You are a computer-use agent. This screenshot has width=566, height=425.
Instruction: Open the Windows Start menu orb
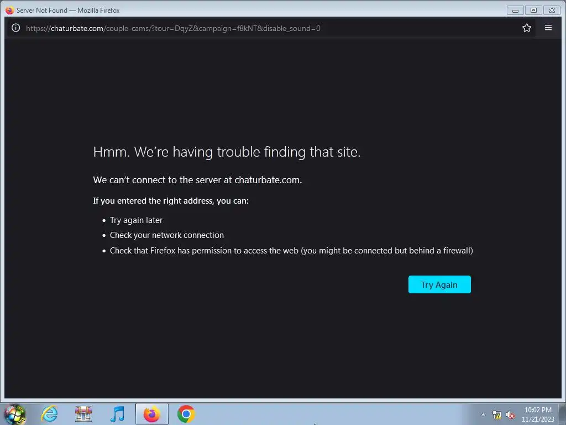tap(15, 414)
